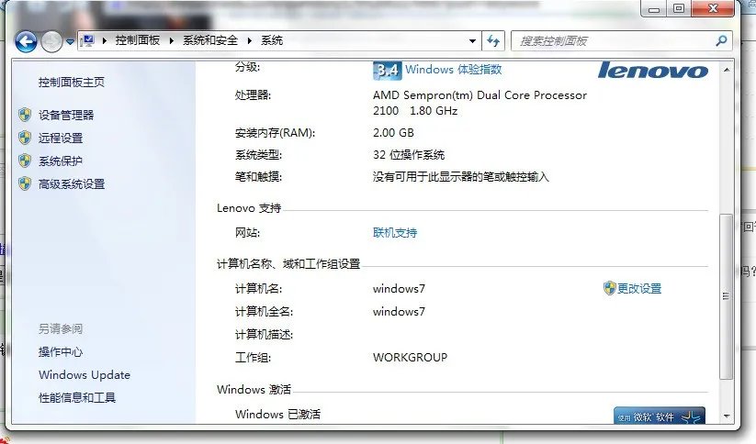Click the magnifier search icon
Screen dimensions: 756x444
721,41
